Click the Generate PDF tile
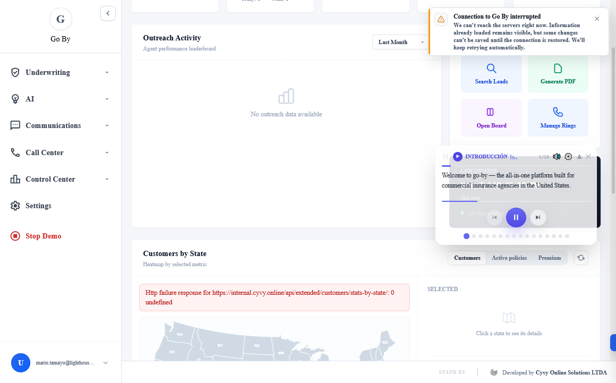This screenshot has width=616, height=383. tap(558, 74)
